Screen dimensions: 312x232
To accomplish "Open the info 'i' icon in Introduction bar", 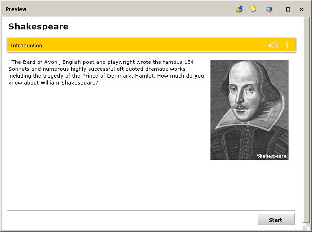I will (287, 45).
